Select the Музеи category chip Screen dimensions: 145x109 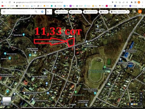point(104,12)
